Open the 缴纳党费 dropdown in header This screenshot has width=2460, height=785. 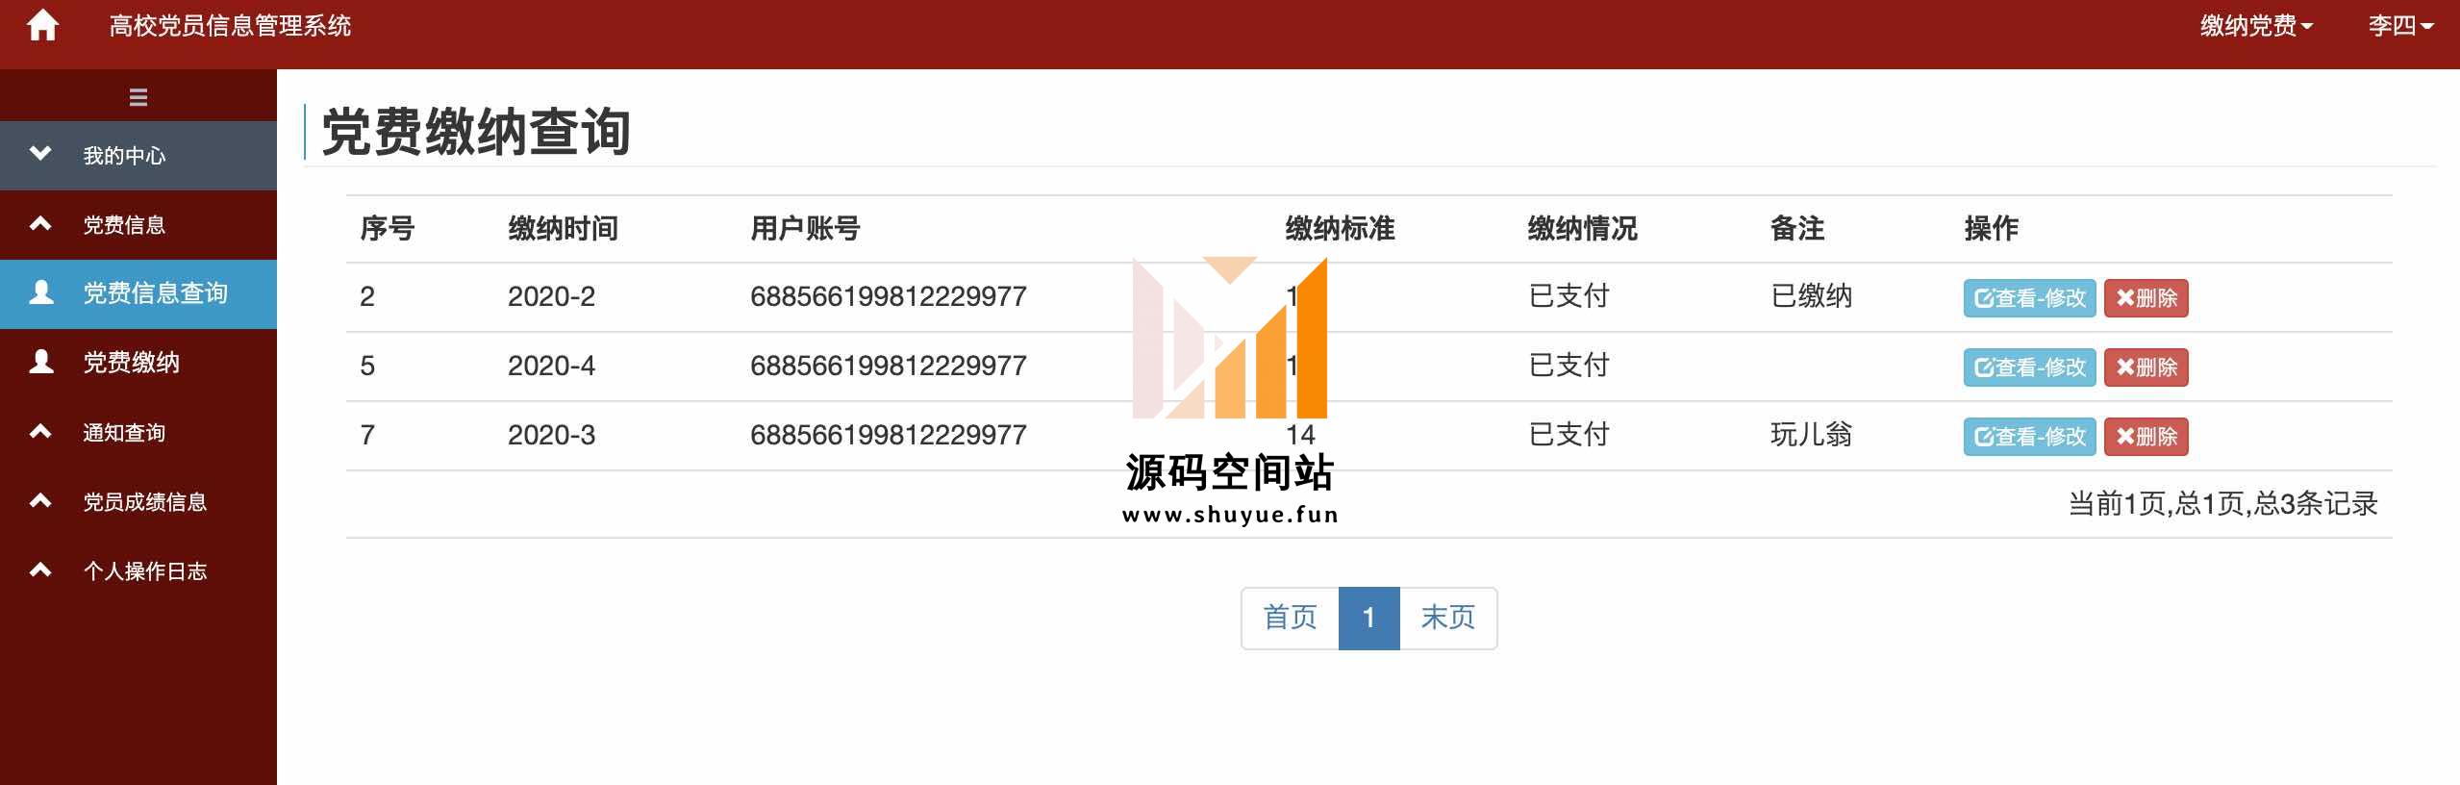[x=2256, y=26]
